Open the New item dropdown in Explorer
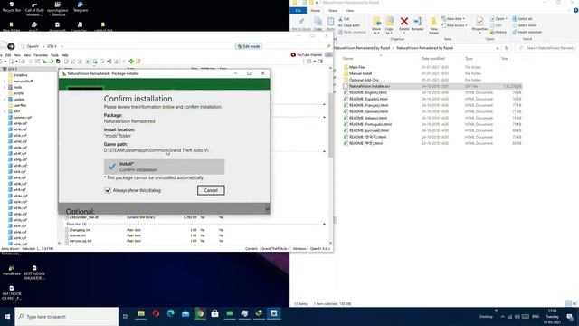 tap(453, 18)
